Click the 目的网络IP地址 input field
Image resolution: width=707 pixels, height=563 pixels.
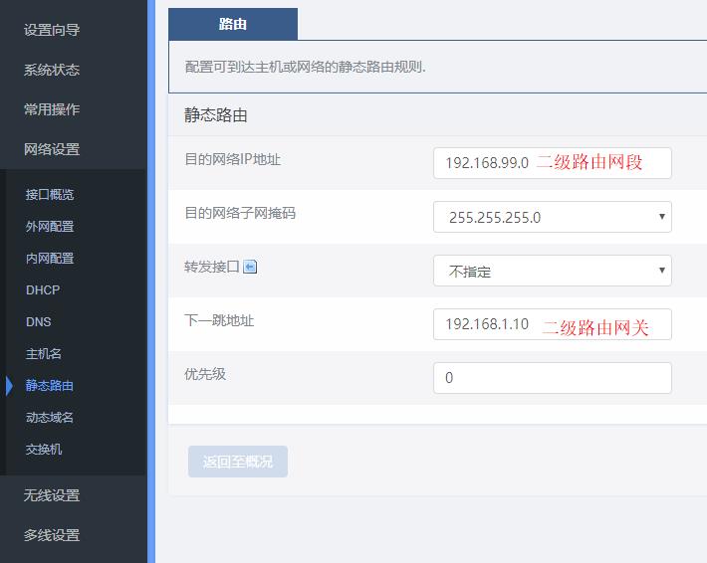[x=553, y=163]
